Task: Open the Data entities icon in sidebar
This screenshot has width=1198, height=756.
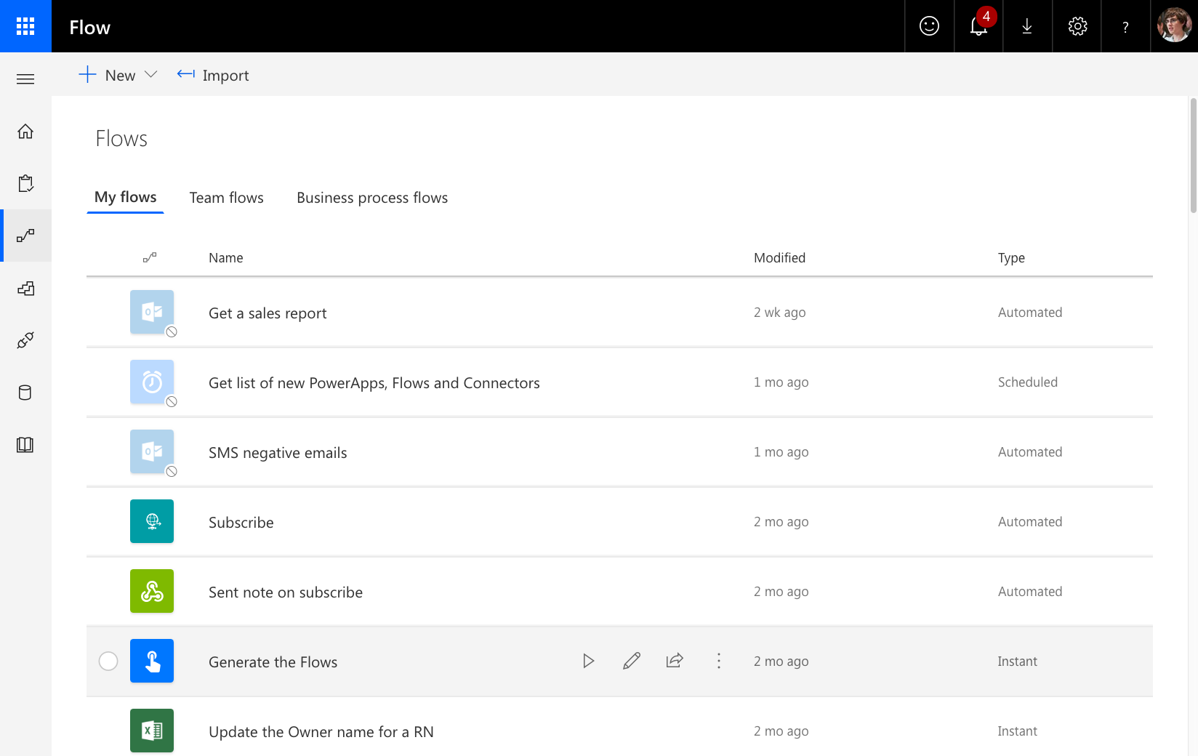Action: point(25,393)
